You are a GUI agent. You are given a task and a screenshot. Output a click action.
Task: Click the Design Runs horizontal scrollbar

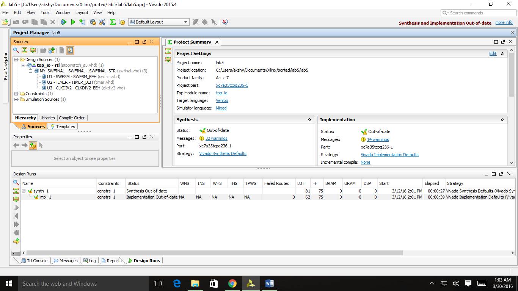coord(215,253)
